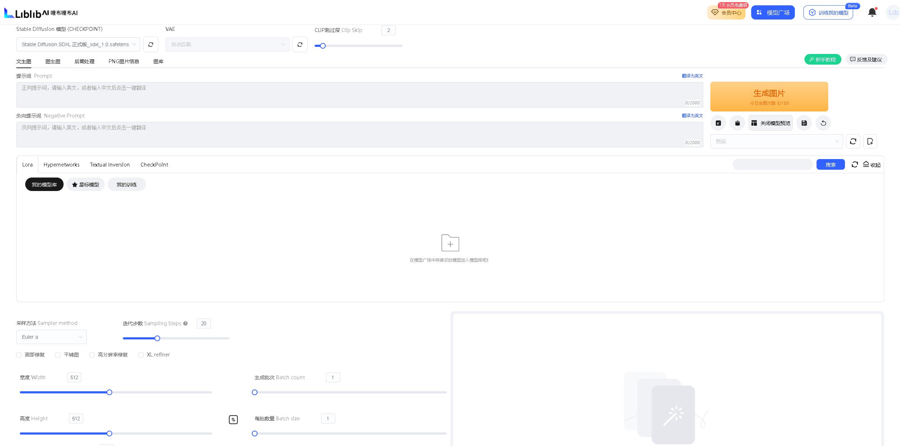Open the 预设 preset dropdown

click(776, 141)
